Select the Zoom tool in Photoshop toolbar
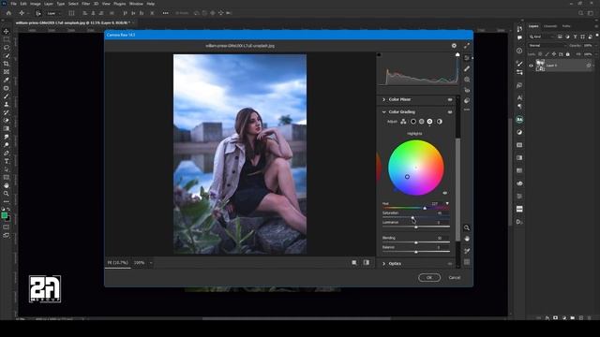600x337 pixels. point(7,194)
